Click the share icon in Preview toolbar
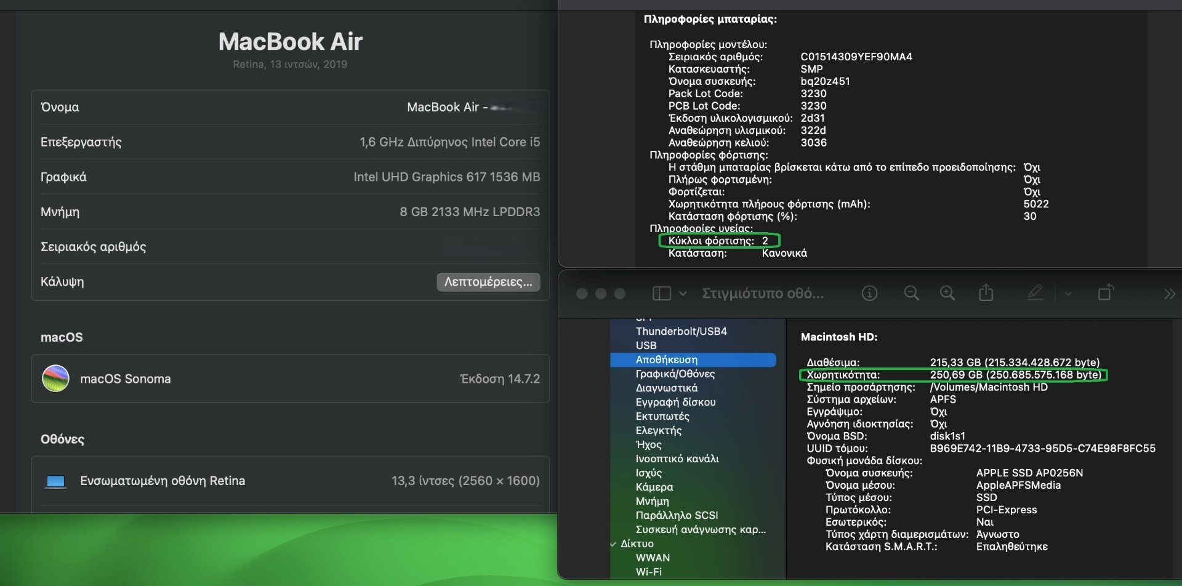Screen dimensions: 1182x586 click(x=986, y=292)
